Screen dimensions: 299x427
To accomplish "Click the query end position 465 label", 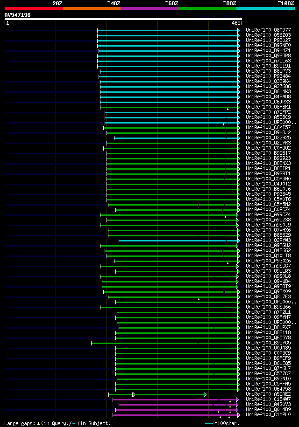I will 236,23.
